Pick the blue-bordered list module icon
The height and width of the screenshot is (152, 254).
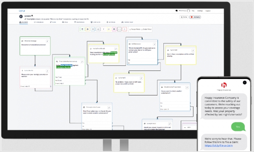tap(93, 29)
